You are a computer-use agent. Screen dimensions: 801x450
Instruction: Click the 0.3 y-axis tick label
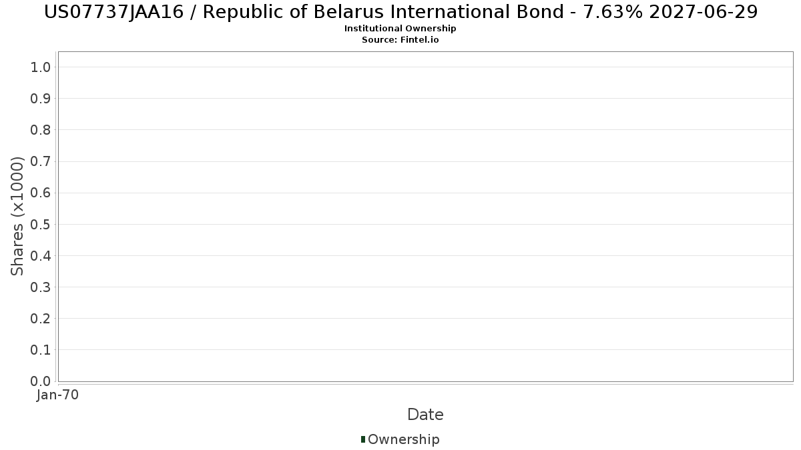tap(41, 287)
